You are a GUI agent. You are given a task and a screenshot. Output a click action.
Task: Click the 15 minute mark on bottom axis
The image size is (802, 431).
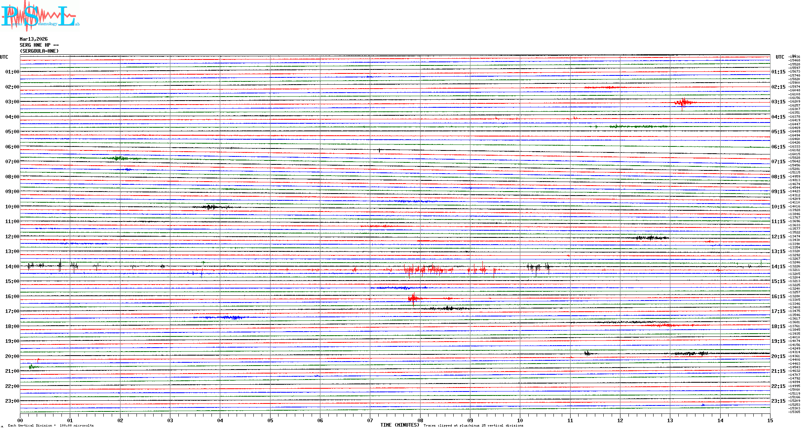tap(770, 420)
